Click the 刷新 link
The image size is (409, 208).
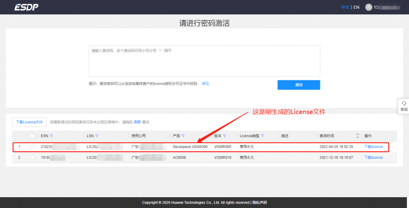137,122
